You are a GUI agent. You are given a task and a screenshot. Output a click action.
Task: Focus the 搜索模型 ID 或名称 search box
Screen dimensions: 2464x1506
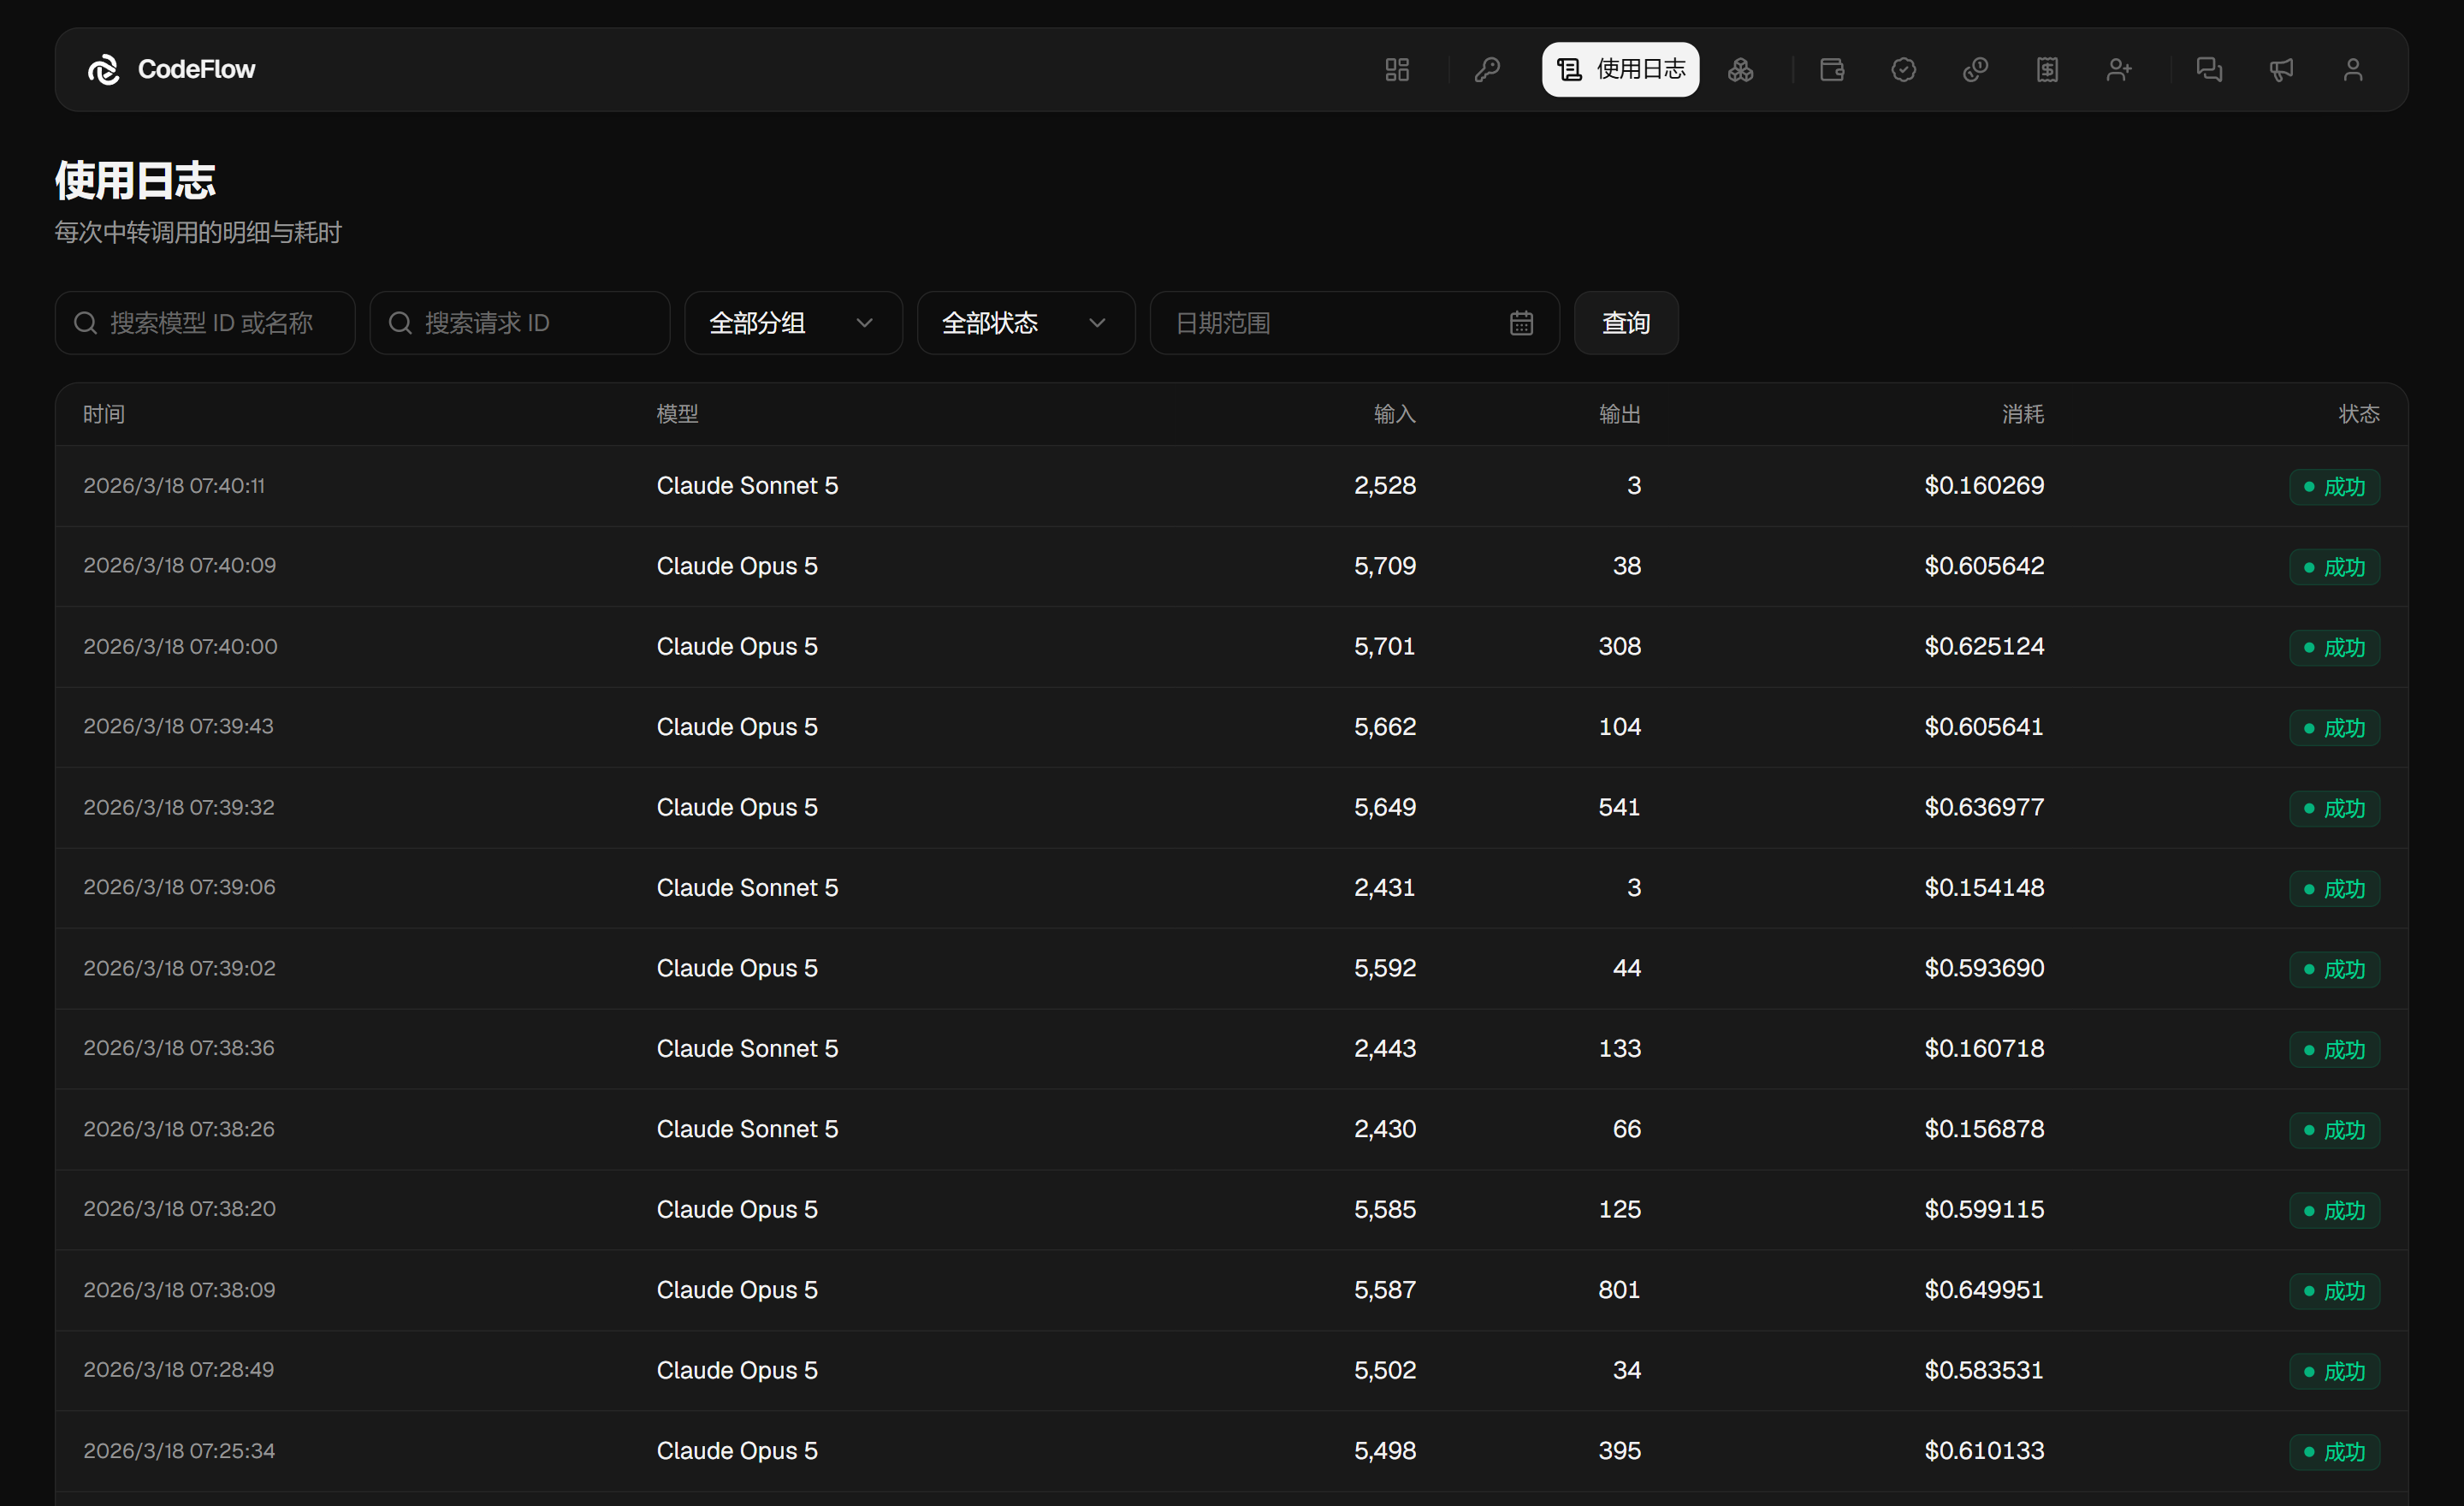coord(205,323)
